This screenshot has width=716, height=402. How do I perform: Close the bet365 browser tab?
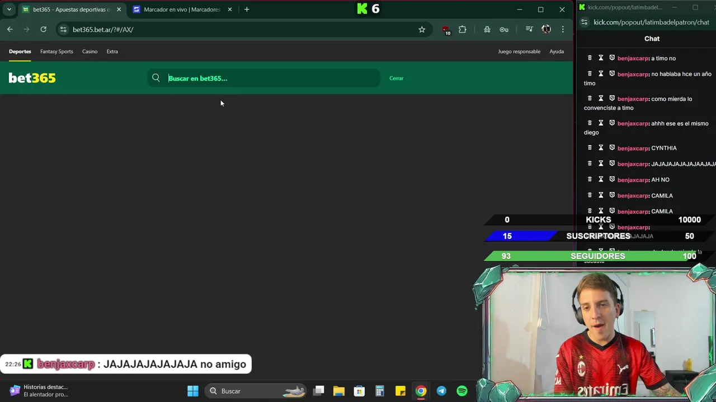click(119, 9)
